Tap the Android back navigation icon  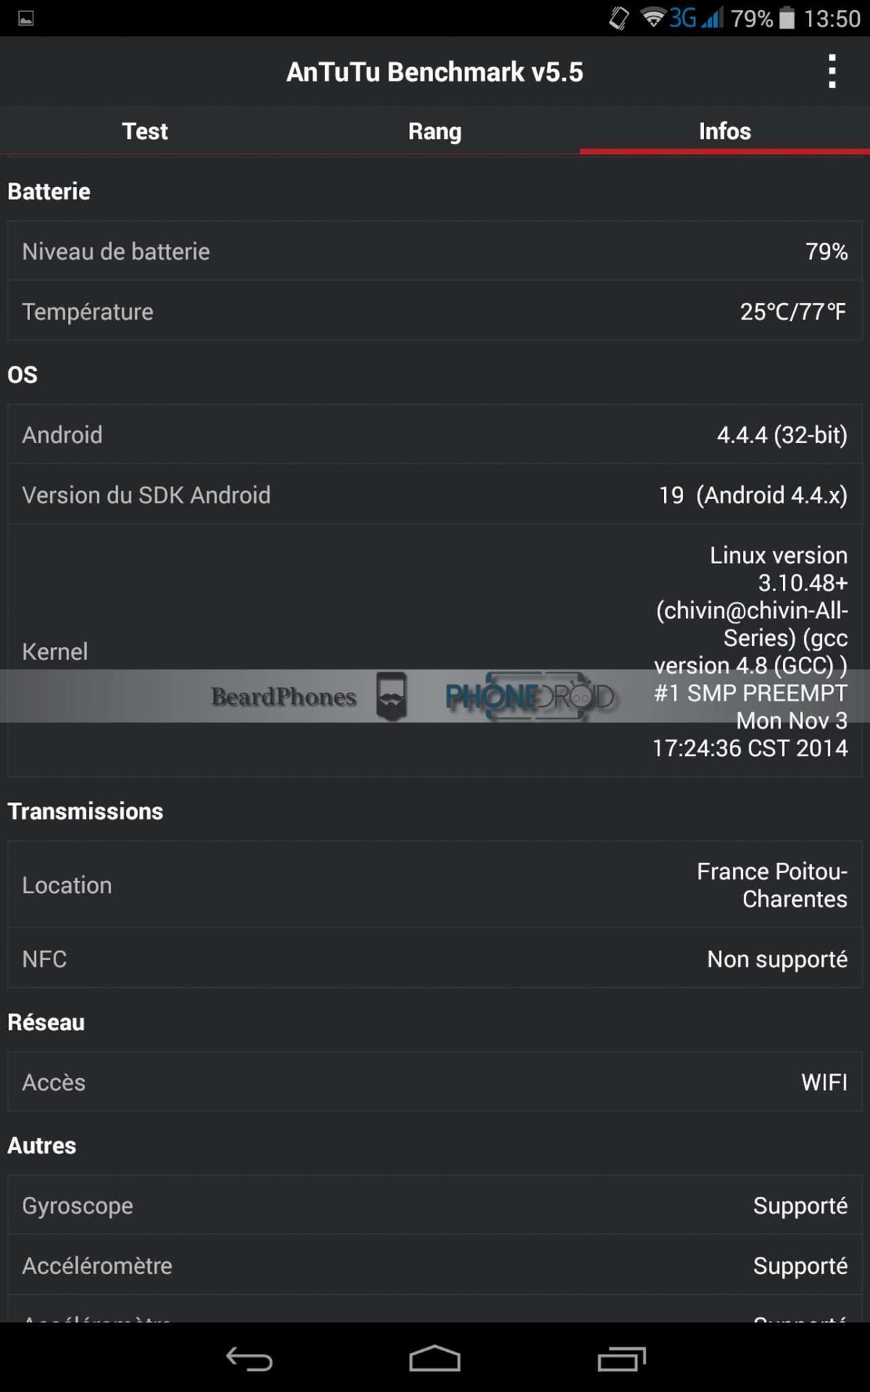tap(249, 1359)
